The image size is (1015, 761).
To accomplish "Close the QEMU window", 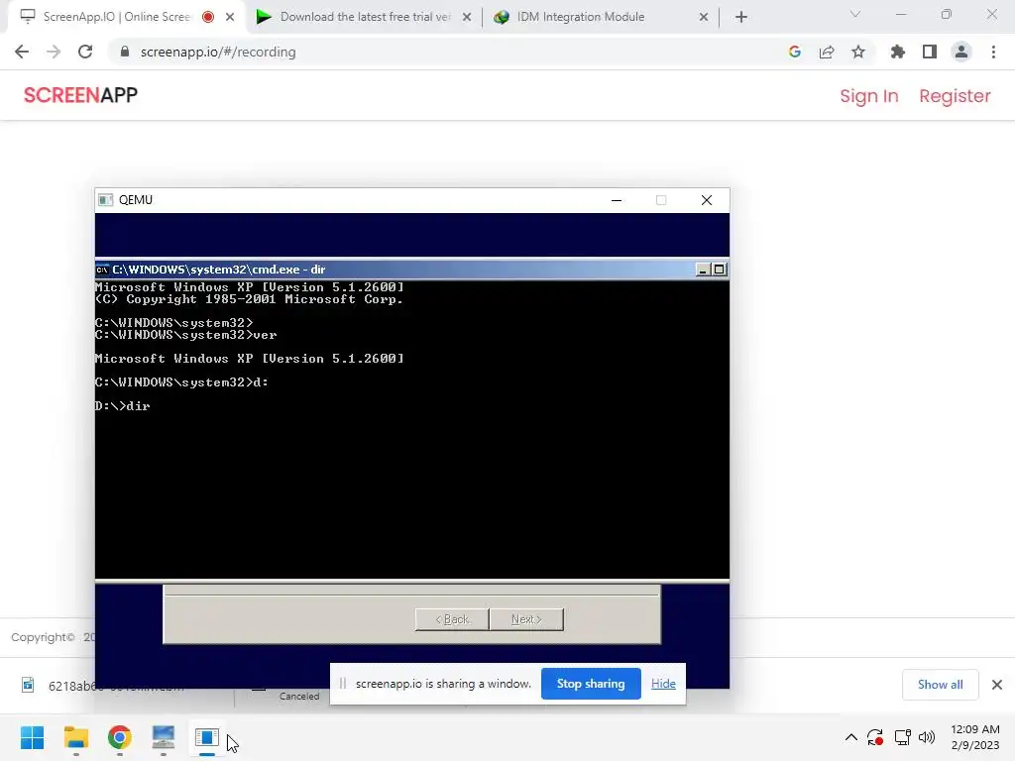I will pyautogui.click(x=706, y=200).
